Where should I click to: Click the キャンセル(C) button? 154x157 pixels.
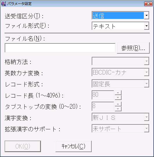(x=73, y=146)
